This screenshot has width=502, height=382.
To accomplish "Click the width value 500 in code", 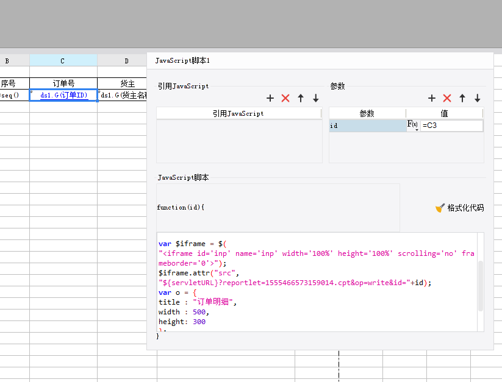I will tap(199, 312).
